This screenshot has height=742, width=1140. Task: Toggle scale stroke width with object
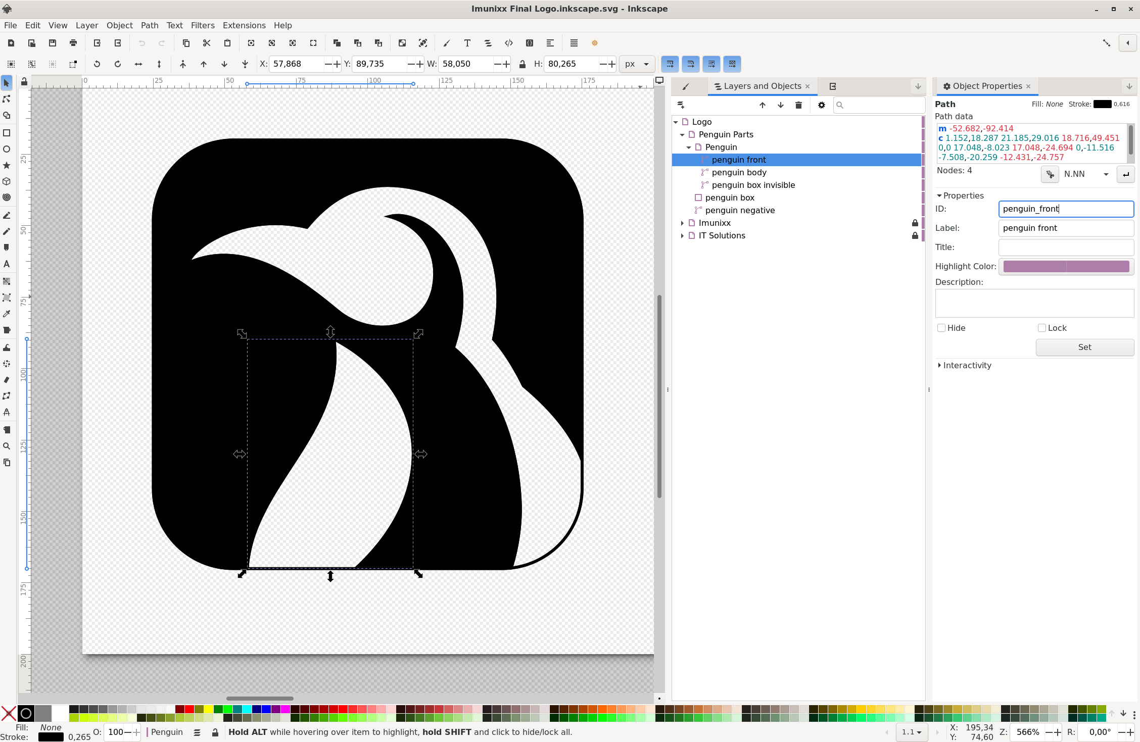[670, 64]
